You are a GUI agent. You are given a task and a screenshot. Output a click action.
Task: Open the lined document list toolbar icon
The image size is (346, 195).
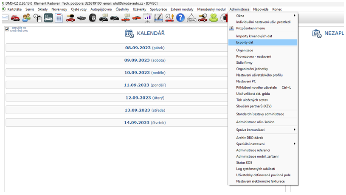pyautogui.click(x=59, y=18)
